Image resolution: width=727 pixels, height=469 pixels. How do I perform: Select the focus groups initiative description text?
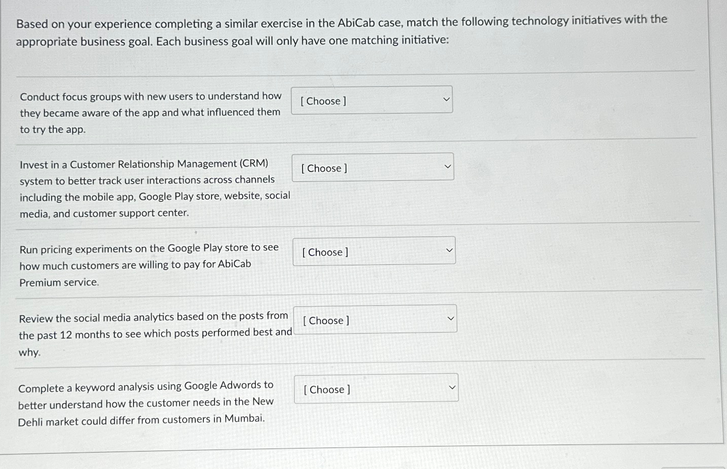[150, 112]
